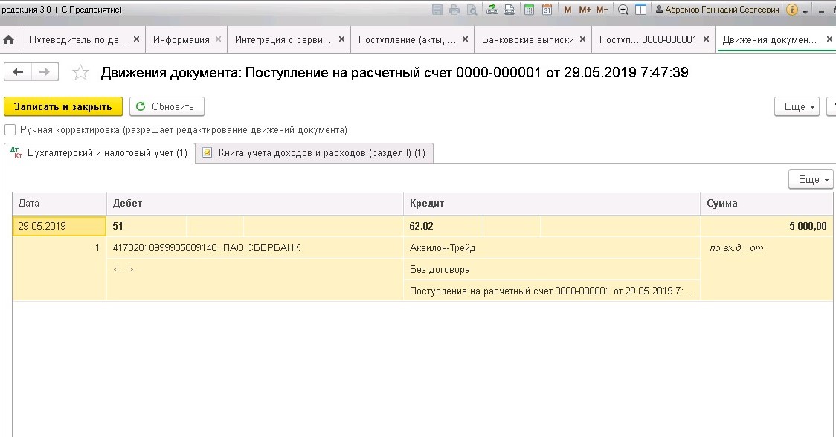The height and width of the screenshot is (437, 836).
Task: Add this document to favorites star
Action: pyautogui.click(x=80, y=73)
